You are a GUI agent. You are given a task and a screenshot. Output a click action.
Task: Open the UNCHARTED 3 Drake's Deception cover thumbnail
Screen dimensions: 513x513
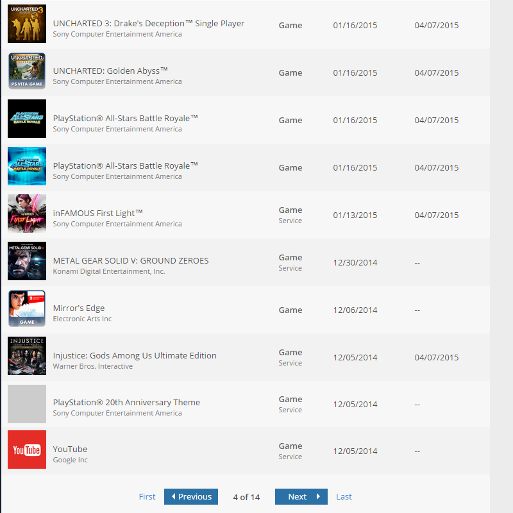pyautogui.click(x=27, y=24)
